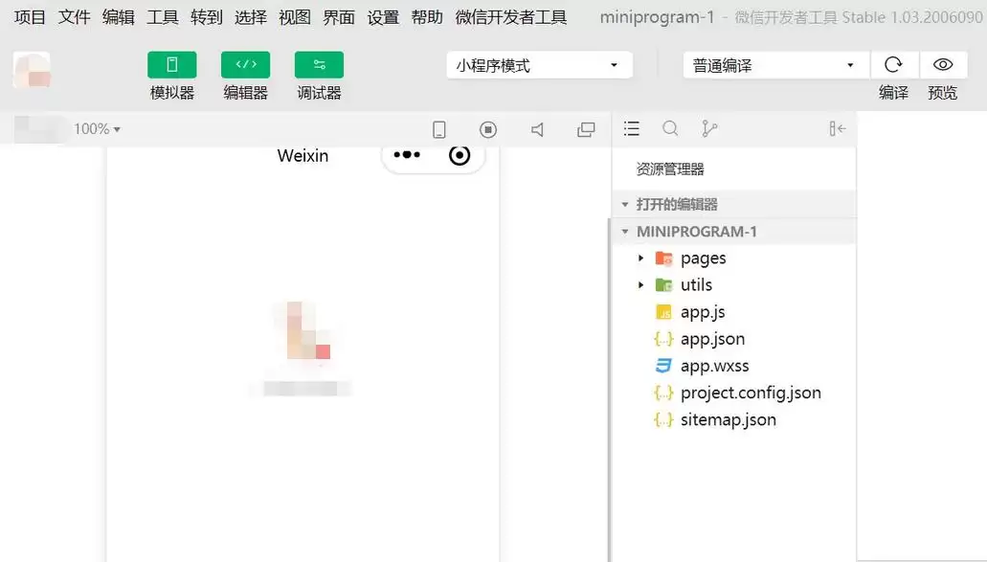987x562 pixels.
Task: Open the 项目 menu
Action: (x=30, y=17)
